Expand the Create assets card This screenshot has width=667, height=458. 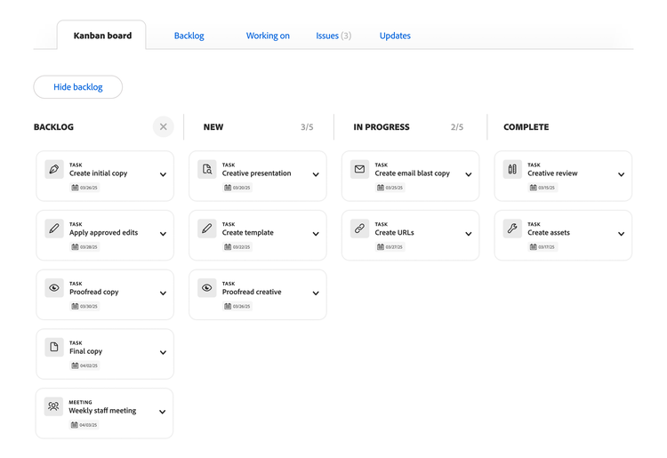621,234
